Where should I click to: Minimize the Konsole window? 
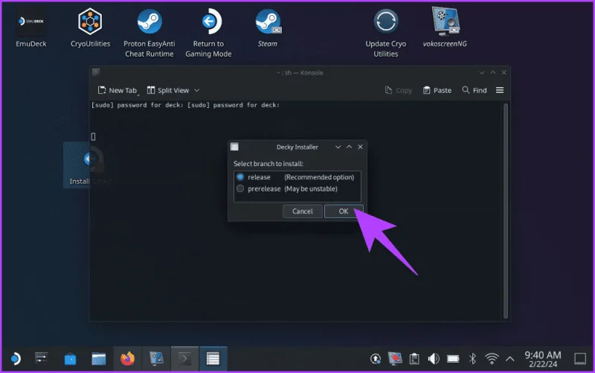pos(481,72)
